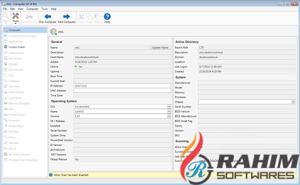Click the Host Name value ctx1.deadwood.local
This screenshot has height=185, width=300.
(x=86, y=57)
